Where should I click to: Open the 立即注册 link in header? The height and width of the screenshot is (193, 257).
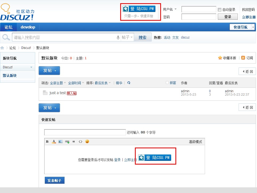(249, 17)
